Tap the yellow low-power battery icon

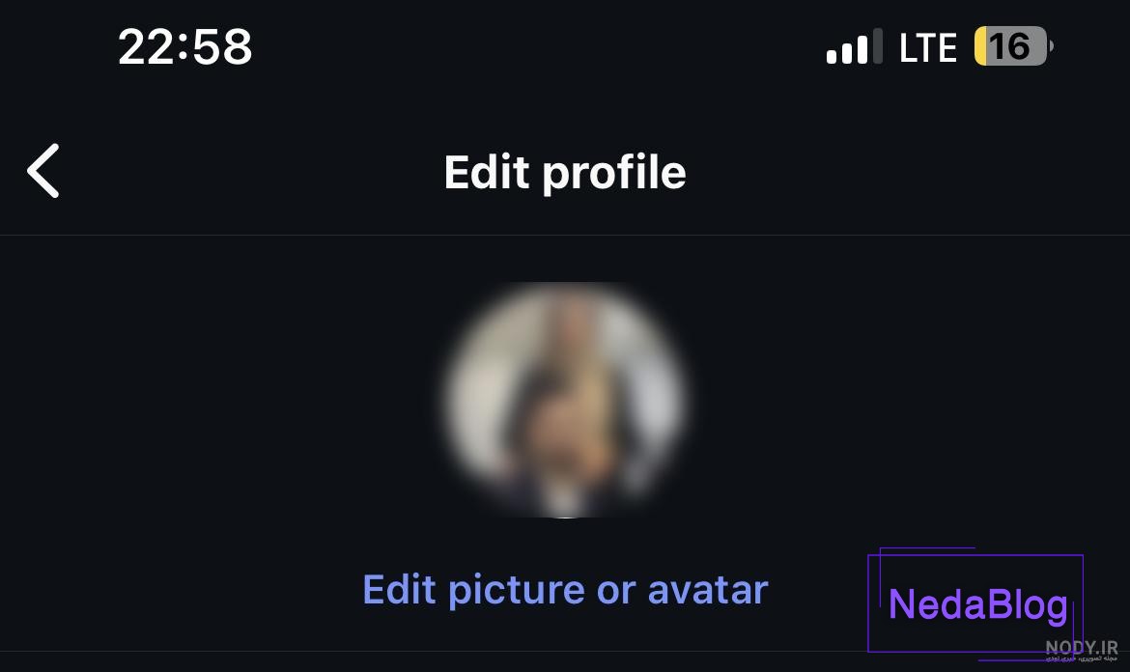pyautogui.click(x=1012, y=46)
